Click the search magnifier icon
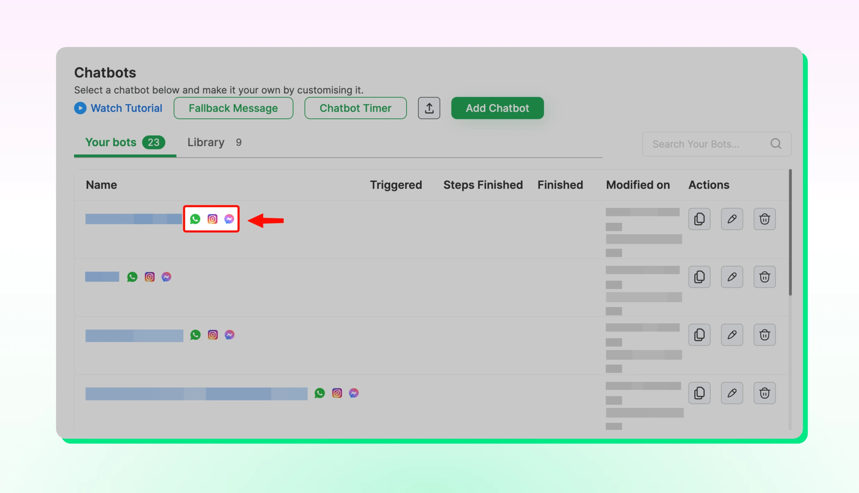This screenshot has height=493, width=859. click(776, 144)
